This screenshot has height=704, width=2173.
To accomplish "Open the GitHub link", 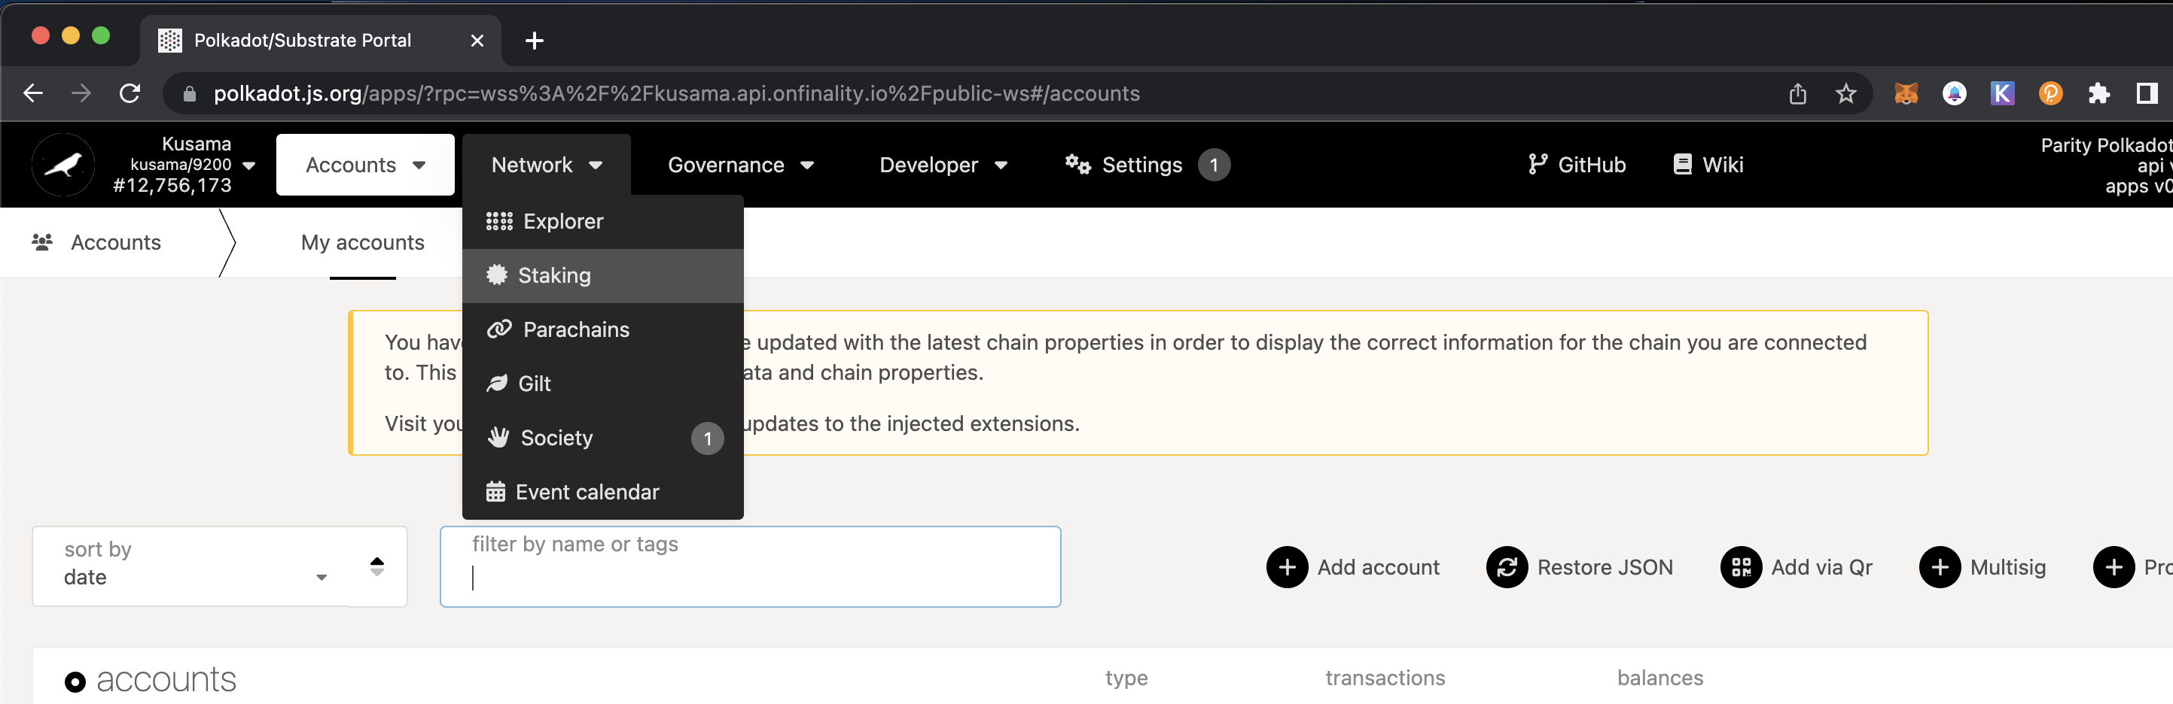I will [x=1577, y=165].
